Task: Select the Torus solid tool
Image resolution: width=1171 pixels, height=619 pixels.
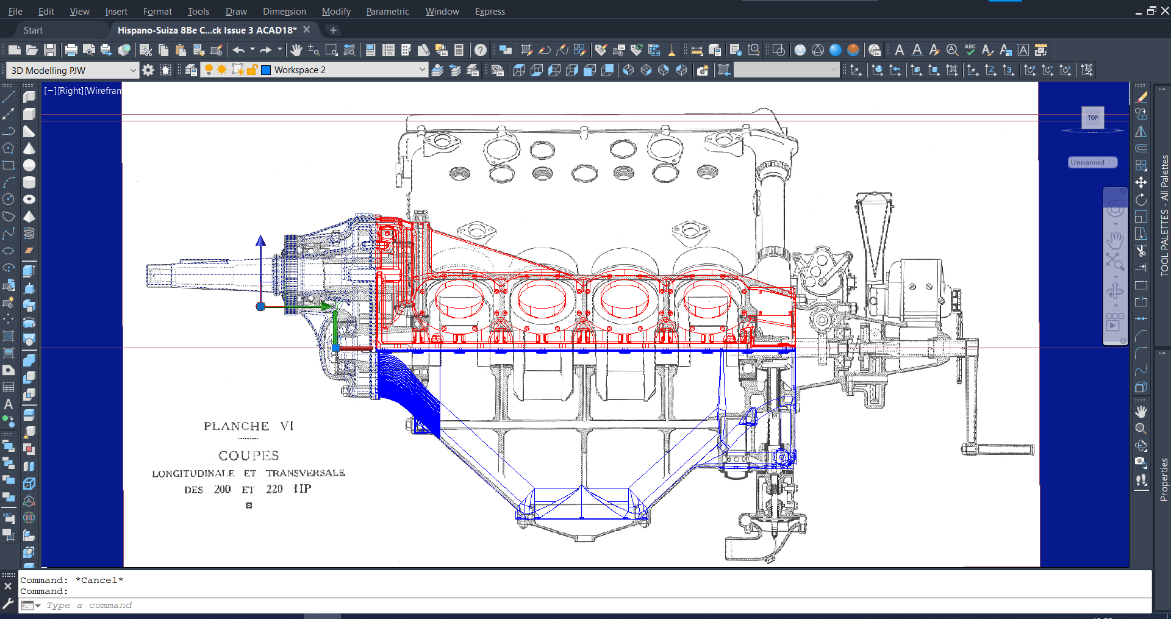Action: pos(29,199)
